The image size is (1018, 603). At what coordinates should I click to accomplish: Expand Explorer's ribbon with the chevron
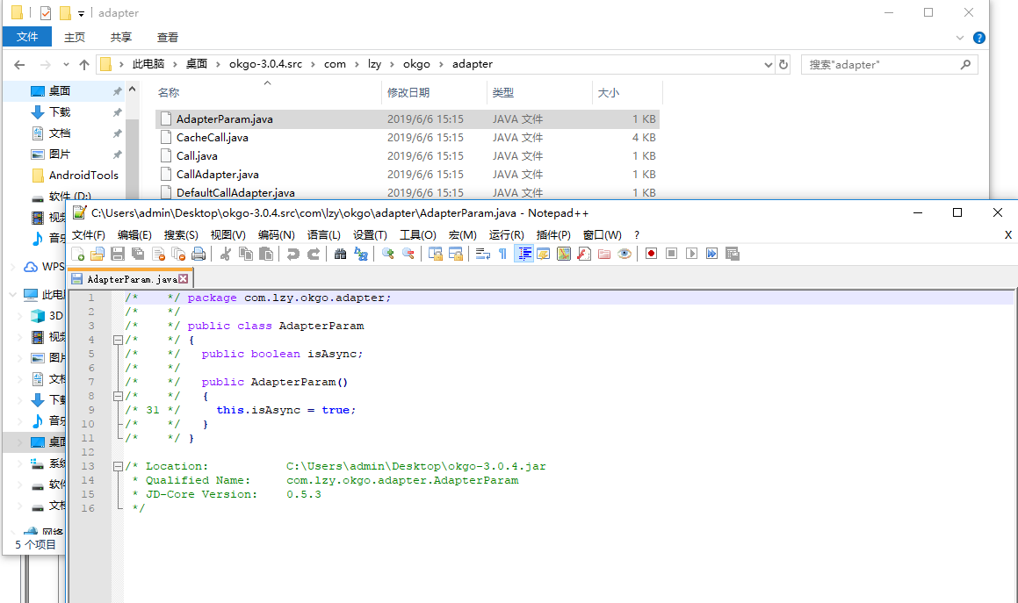959,38
